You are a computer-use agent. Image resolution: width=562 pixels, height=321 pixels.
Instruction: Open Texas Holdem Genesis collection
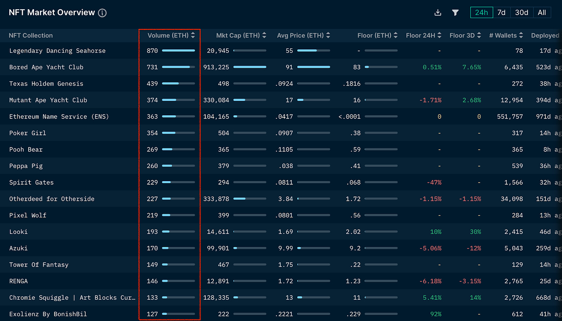(46, 84)
